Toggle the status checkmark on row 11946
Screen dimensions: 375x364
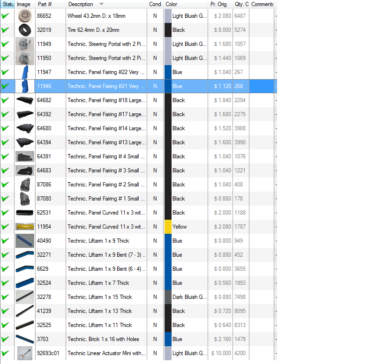coord(5,86)
